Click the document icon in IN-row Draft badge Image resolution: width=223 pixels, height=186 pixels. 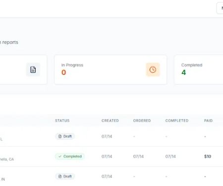coord(60,177)
